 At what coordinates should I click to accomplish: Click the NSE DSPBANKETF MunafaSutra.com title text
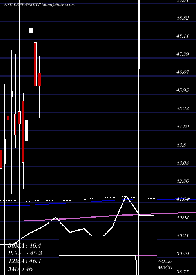[x=39, y=5]
